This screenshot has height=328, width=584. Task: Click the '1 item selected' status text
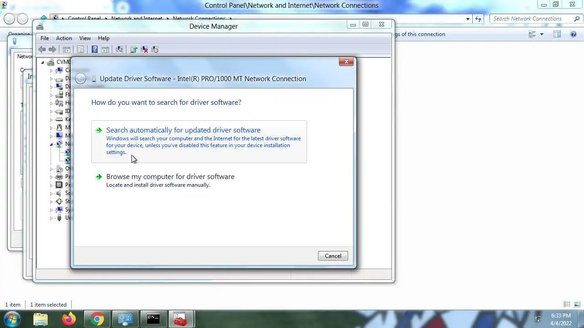(48, 304)
